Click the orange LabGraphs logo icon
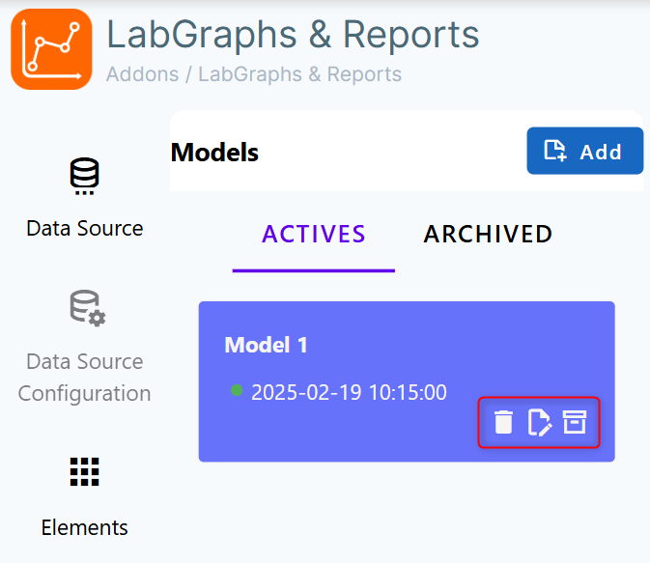The height and width of the screenshot is (563, 650). pyautogui.click(x=51, y=49)
